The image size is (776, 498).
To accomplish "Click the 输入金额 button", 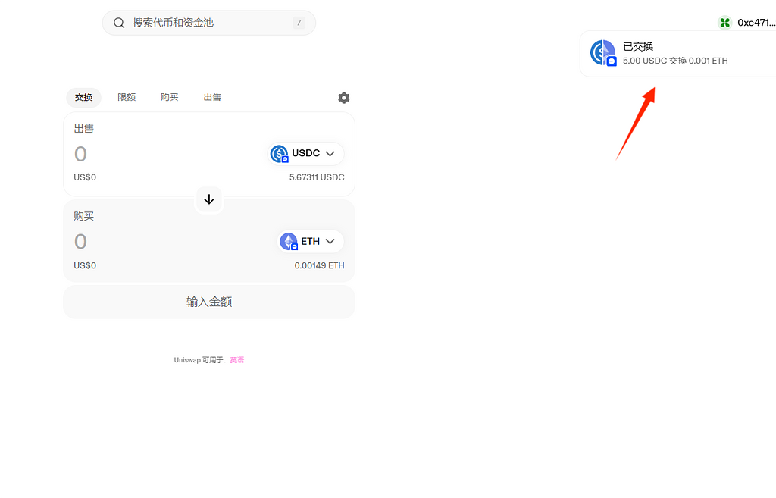I will pyautogui.click(x=209, y=302).
